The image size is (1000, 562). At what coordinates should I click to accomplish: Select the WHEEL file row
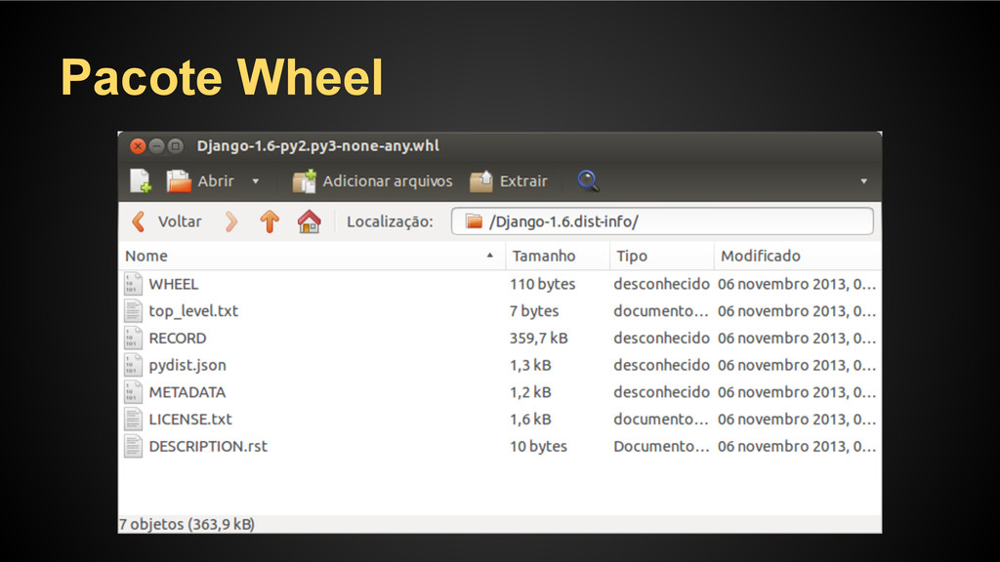(x=500, y=284)
